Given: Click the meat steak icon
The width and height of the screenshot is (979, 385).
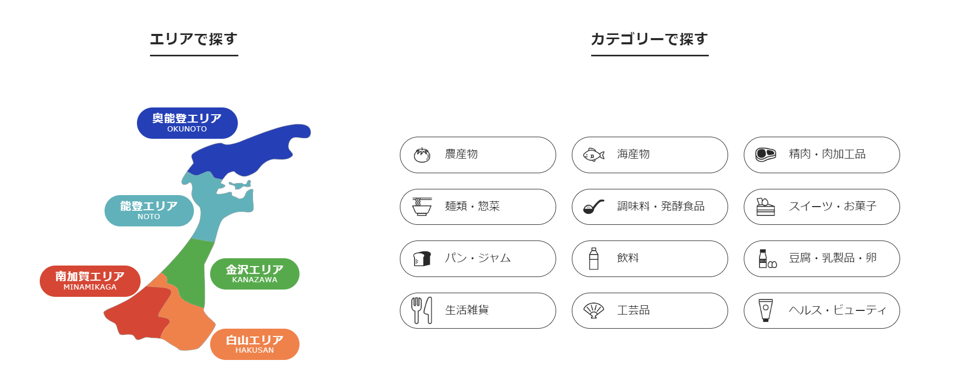Looking at the screenshot, I should click(766, 154).
